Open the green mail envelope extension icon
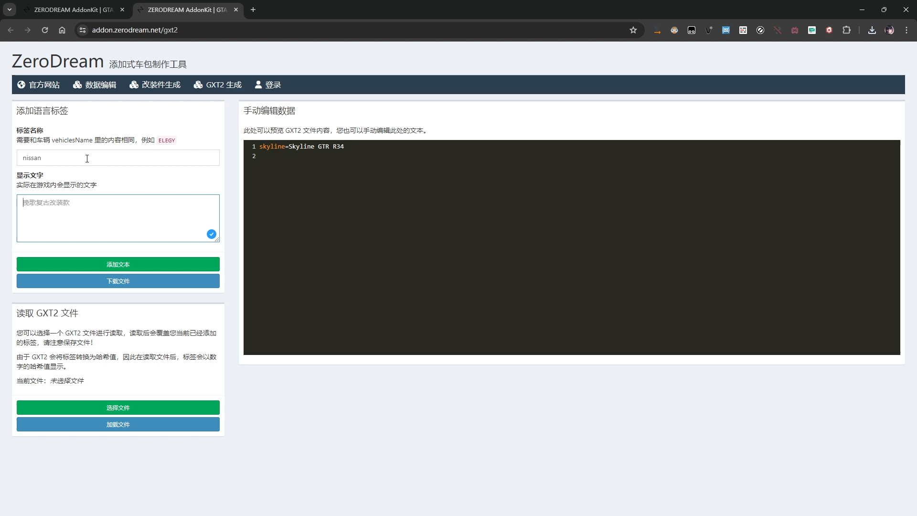Screen dimensions: 917x516 click(812, 30)
